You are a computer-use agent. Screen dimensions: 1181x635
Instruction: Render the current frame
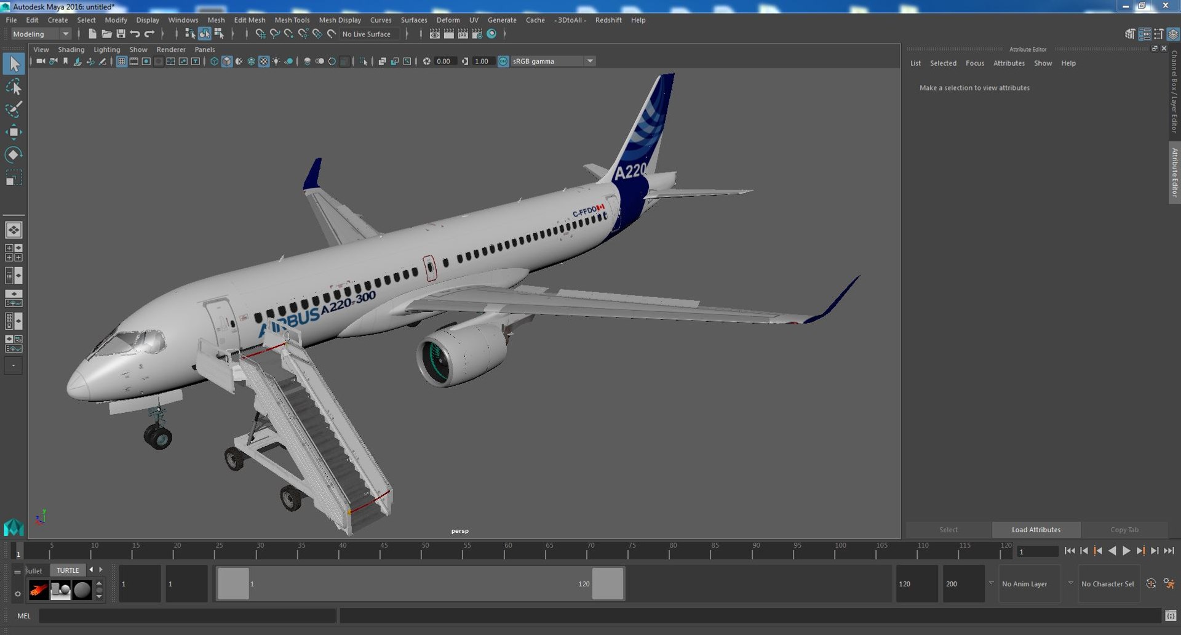[x=448, y=34]
